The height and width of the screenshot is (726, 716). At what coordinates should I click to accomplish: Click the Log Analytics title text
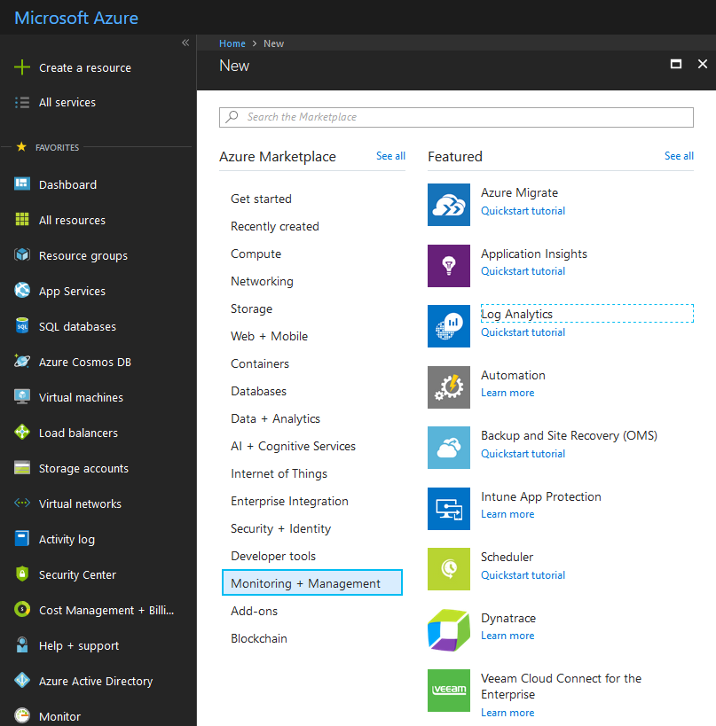tap(516, 314)
